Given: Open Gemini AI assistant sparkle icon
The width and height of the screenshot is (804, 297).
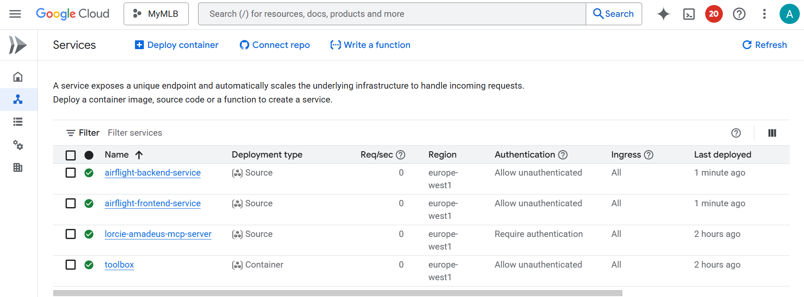Looking at the screenshot, I should (663, 14).
